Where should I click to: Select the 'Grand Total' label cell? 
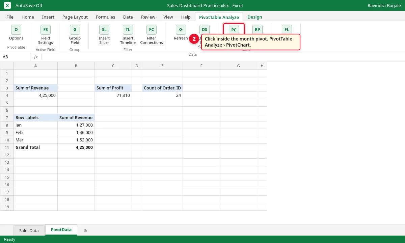point(36,147)
